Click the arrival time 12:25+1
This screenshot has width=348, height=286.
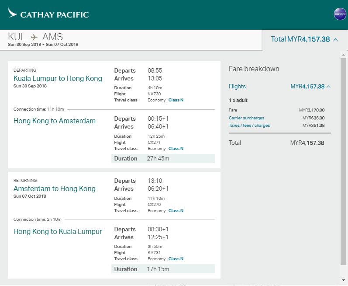point(158,237)
